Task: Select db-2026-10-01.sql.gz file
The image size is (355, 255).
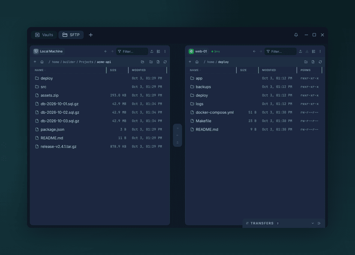Action: click(x=100, y=104)
